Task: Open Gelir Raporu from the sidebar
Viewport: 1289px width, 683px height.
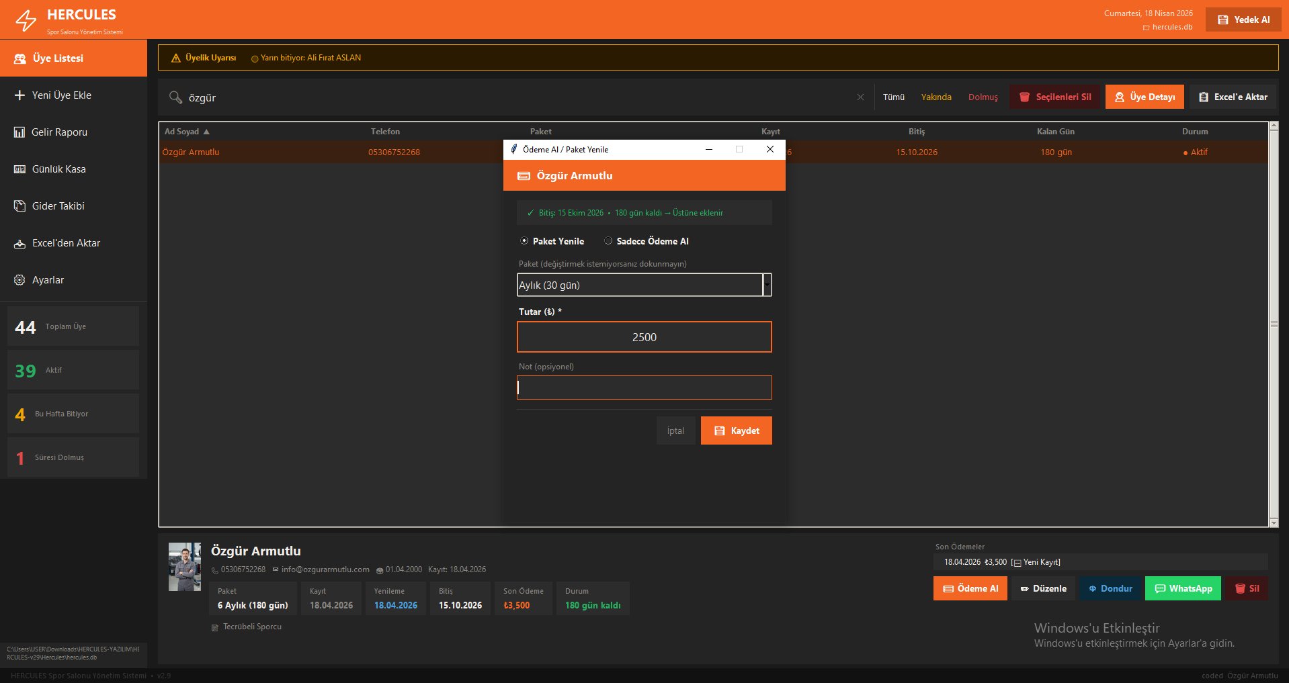Action: (x=59, y=132)
